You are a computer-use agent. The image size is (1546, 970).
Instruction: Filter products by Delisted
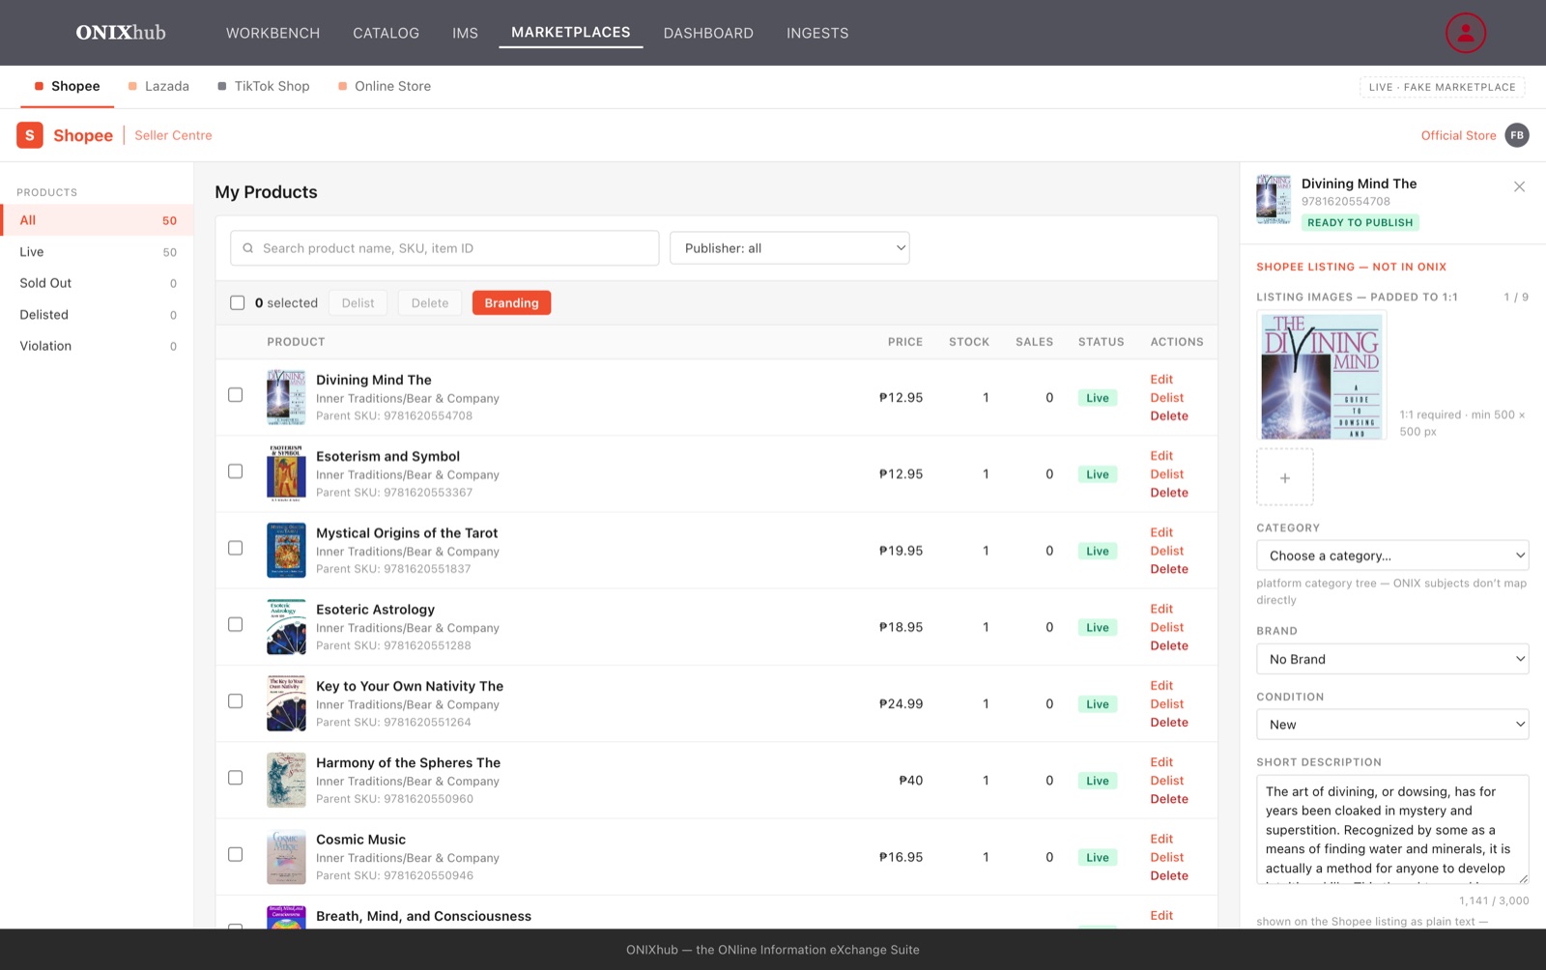pyautogui.click(x=97, y=315)
